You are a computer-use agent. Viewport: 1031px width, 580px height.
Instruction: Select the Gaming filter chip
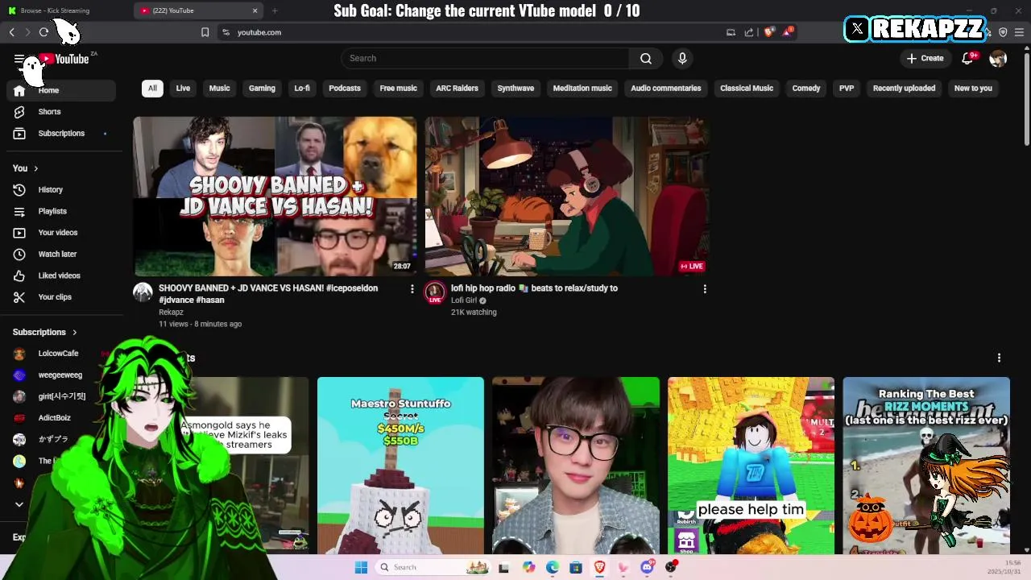click(262, 88)
